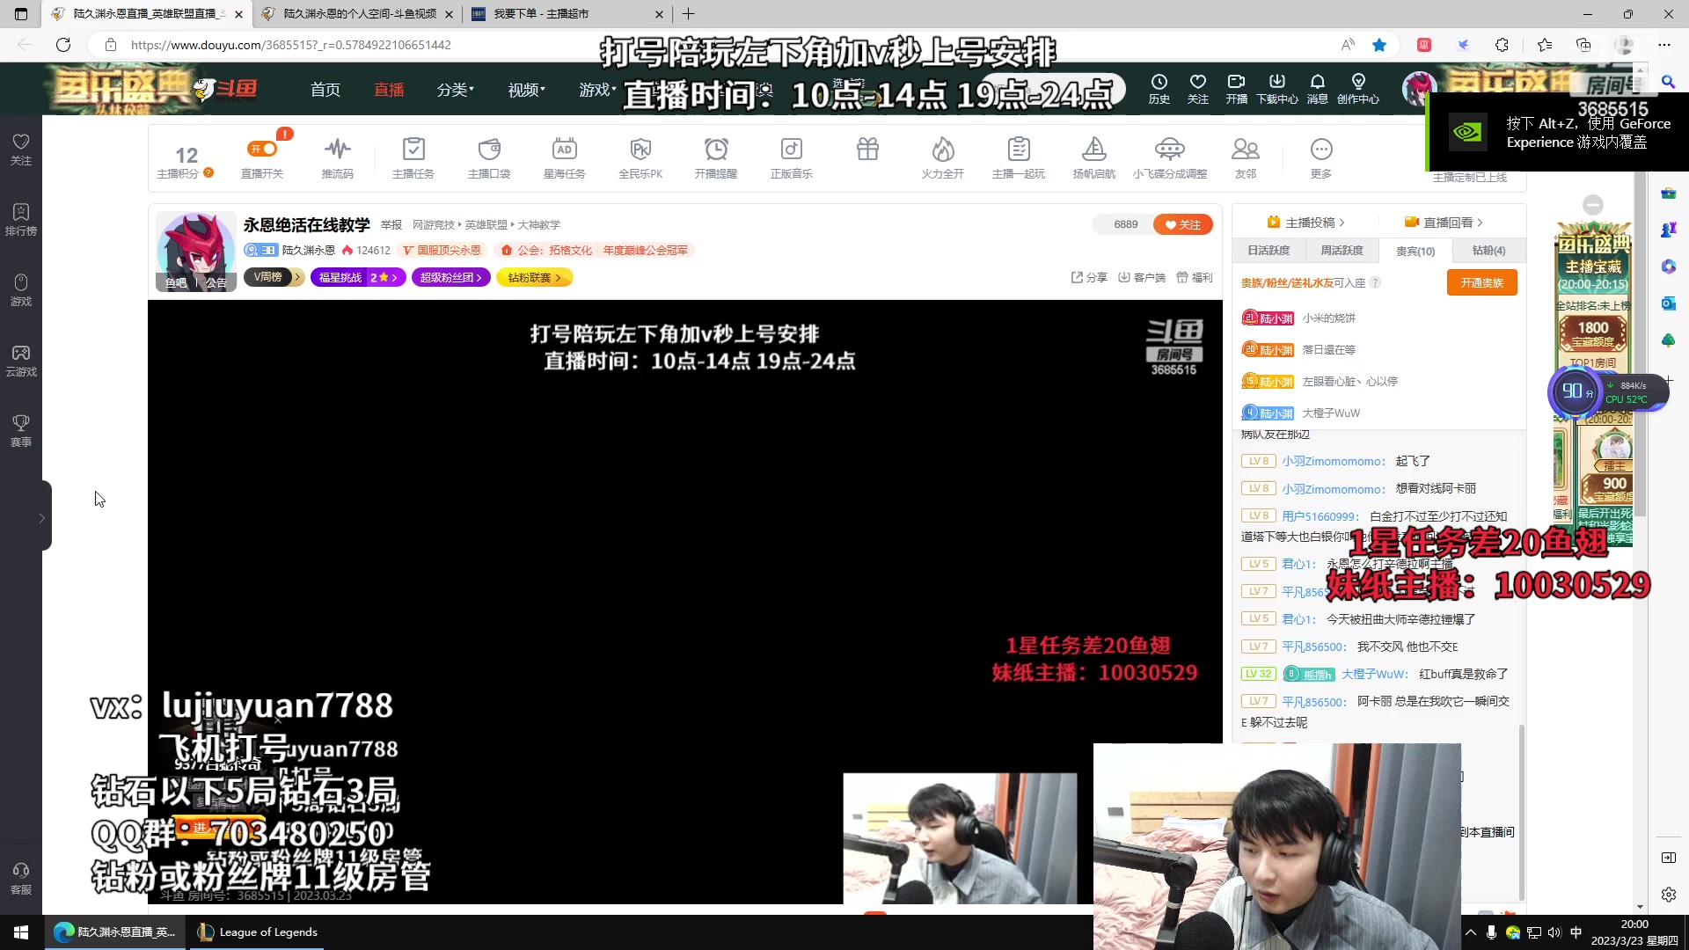Open the Windows Start menu
Viewport: 1689px width, 950px height.
click(21, 932)
